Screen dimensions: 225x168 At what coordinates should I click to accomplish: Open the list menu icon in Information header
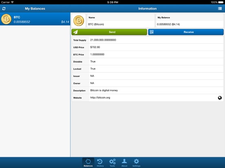point(220,9)
